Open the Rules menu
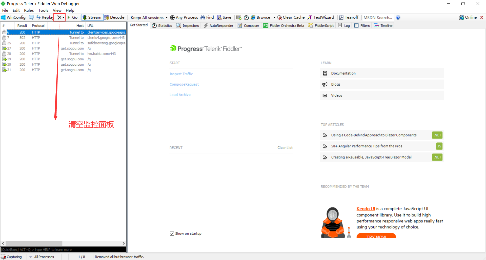The height and width of the screenshot is (260, 486). tap(29, 10)
